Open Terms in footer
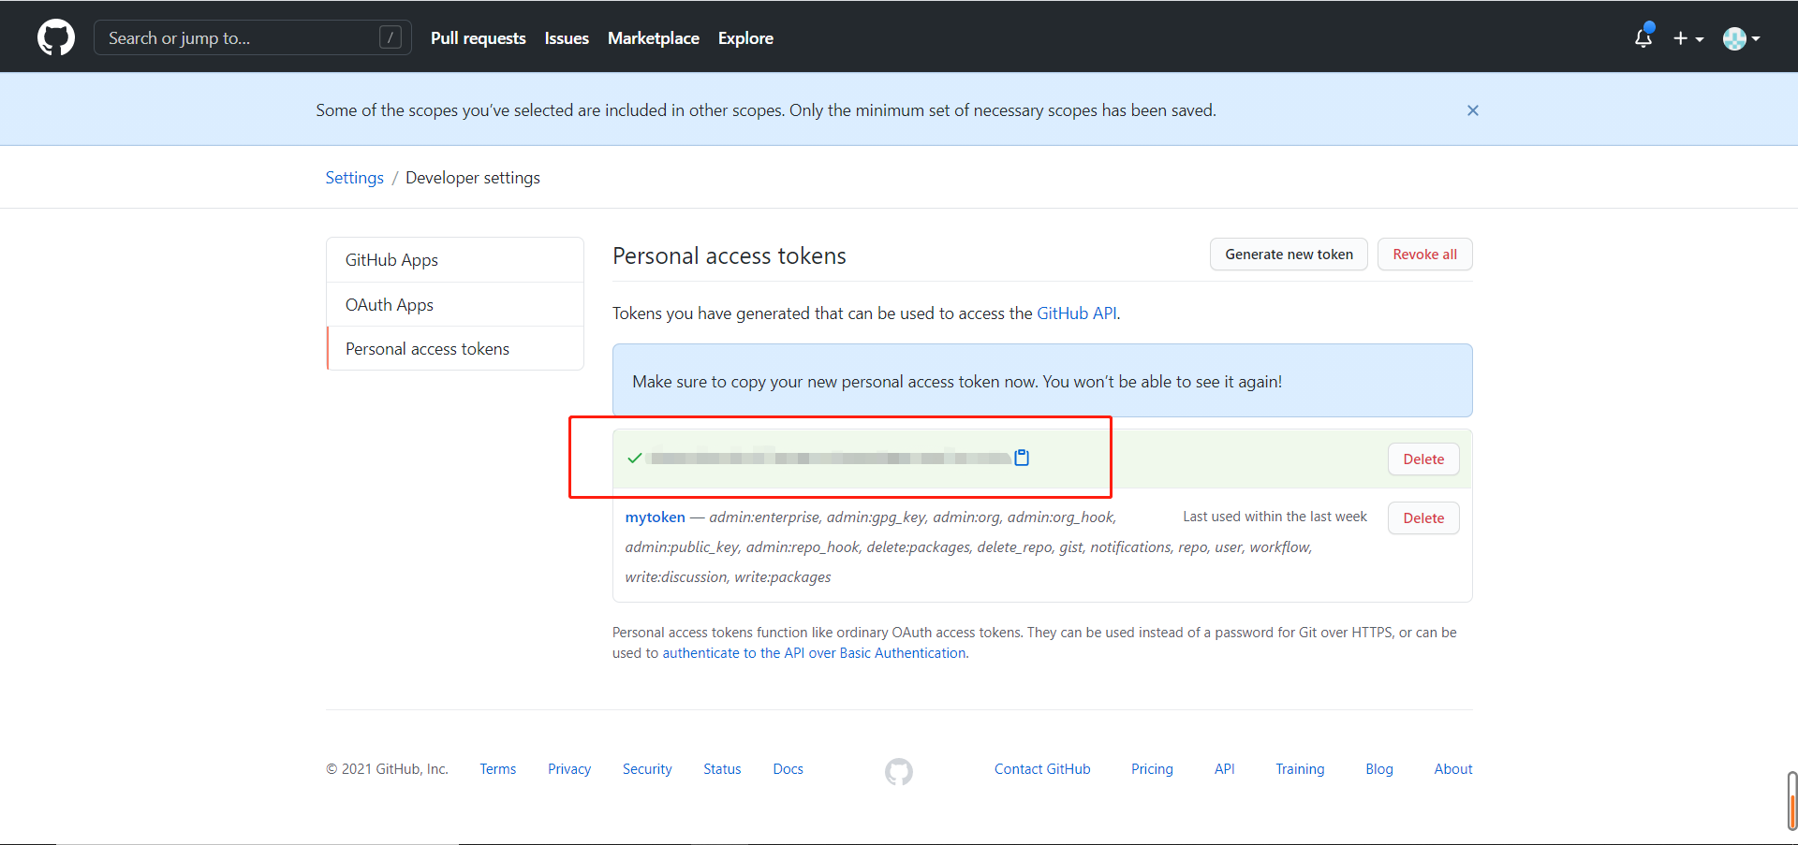Screen dimensions: 1798x845 pyautogui.click(x=498, y=769)
